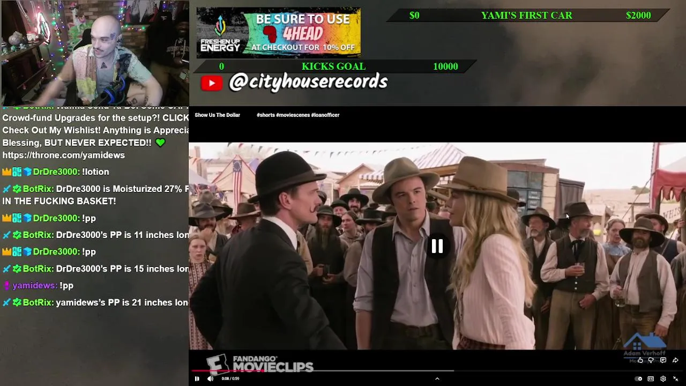The height and width of the screenshot is (386, 686).
Task: Like the video with thumbs-up icon
Action: [x=640, y=360]
